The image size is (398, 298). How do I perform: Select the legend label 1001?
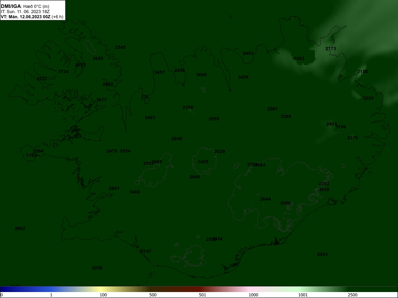click(x=303, y=295)
